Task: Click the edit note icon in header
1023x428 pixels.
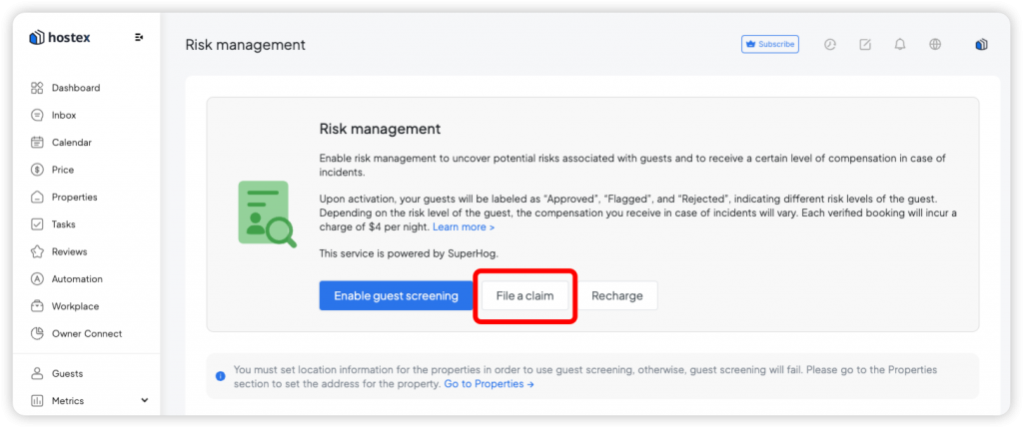Action: [865, 44]
